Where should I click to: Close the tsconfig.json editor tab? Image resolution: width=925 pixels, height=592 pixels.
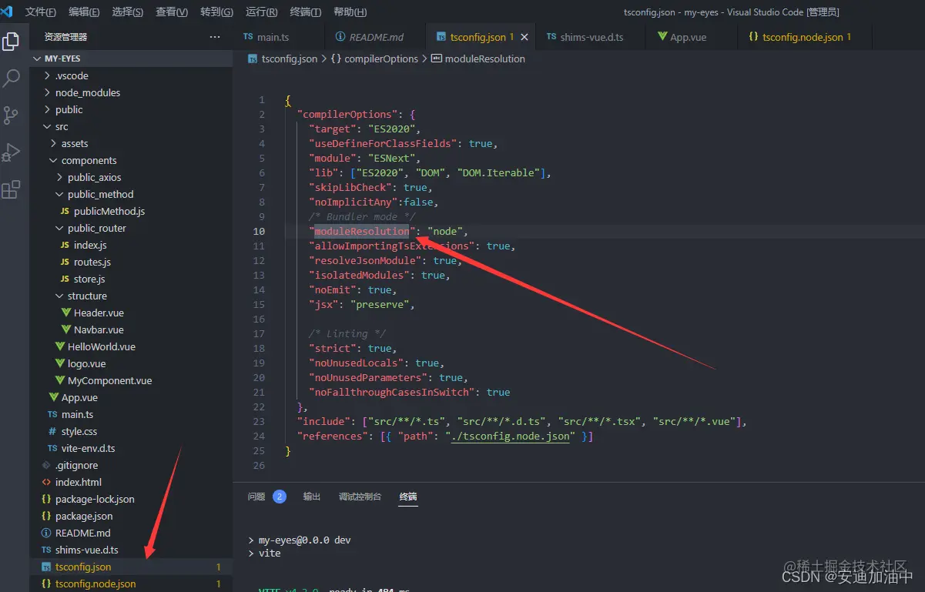pyautogui.click(x=525, y=37)
